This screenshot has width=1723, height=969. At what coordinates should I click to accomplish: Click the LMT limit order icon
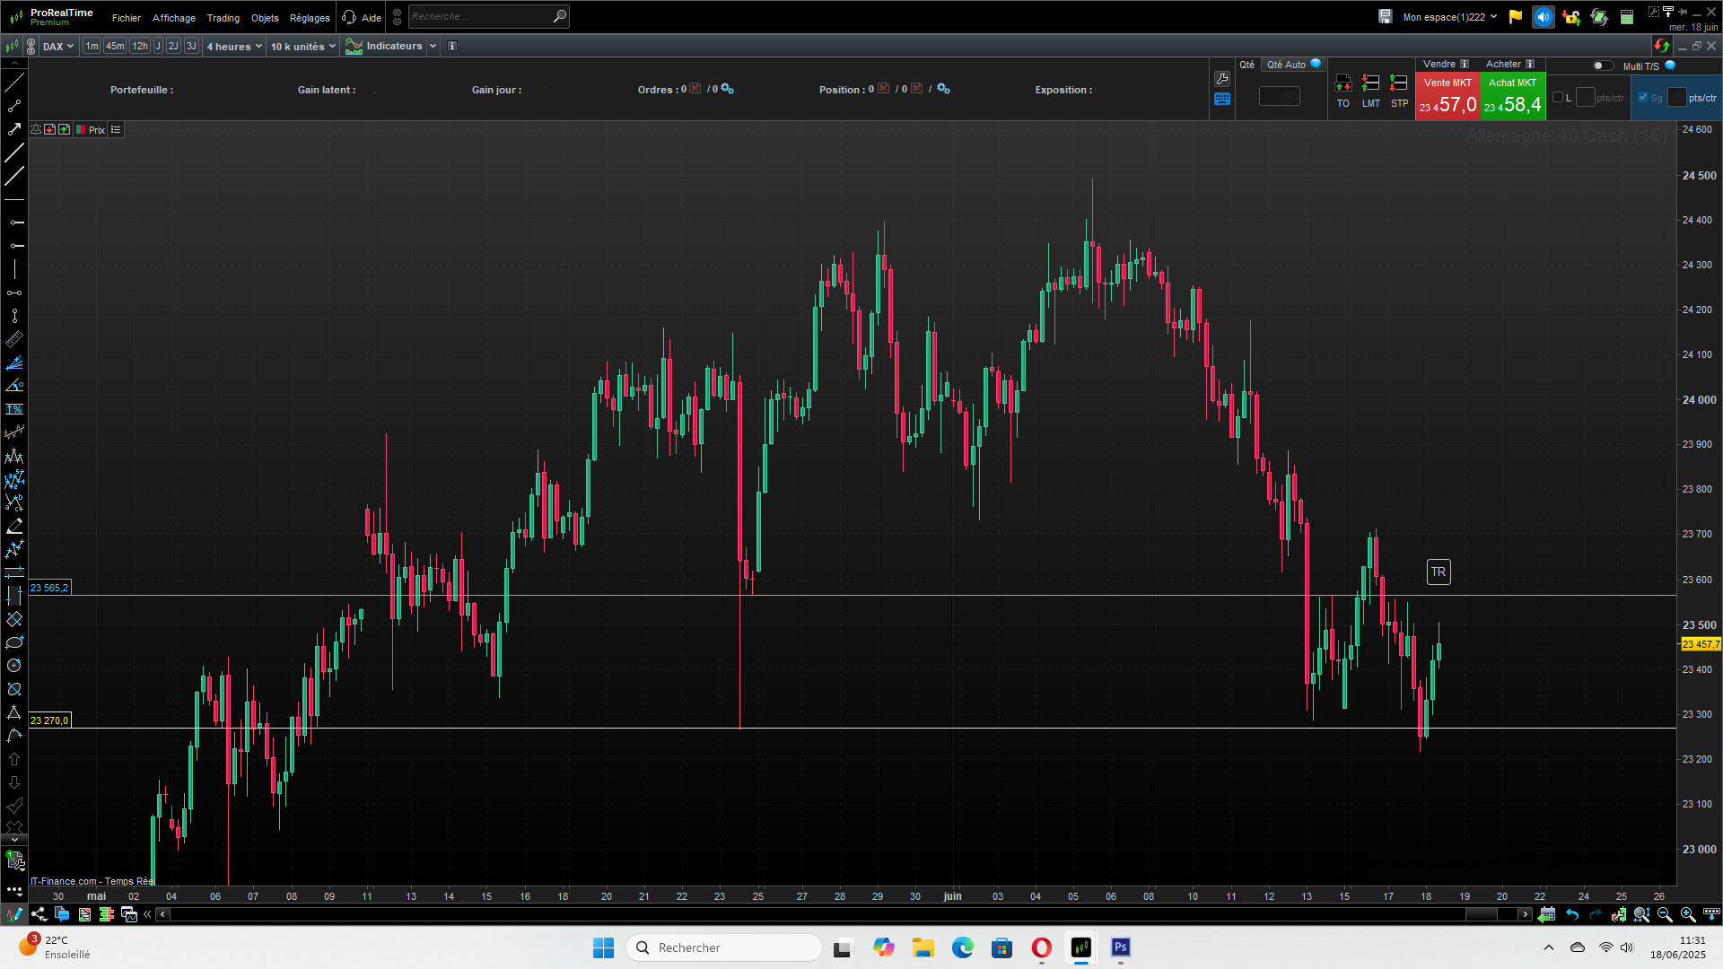1370,83
